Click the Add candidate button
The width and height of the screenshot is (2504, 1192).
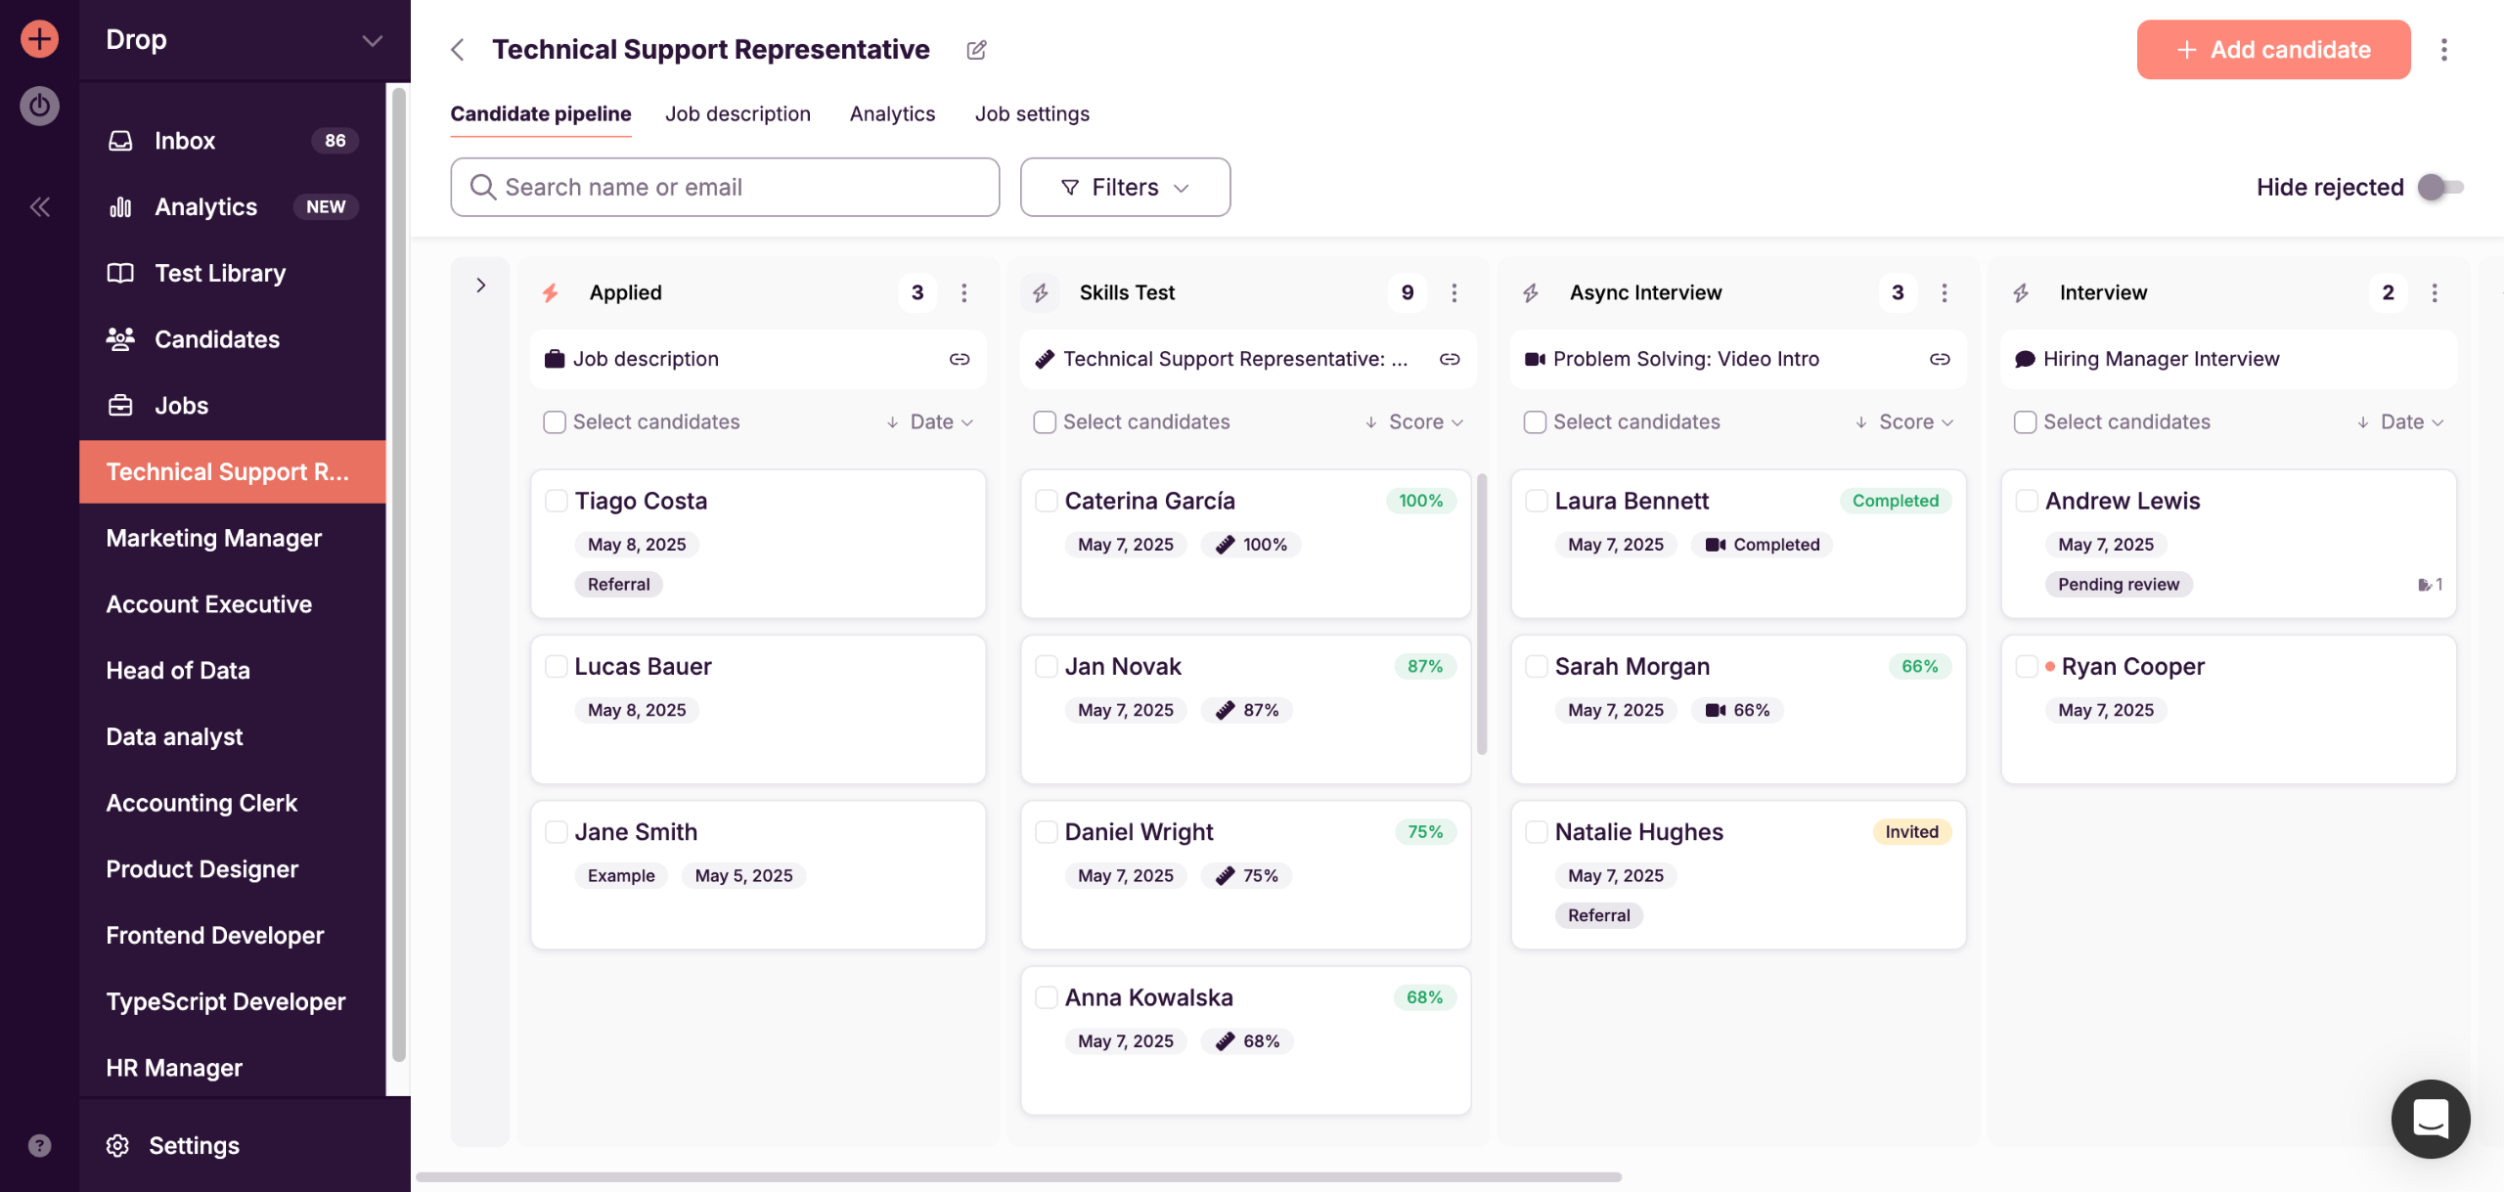click(2272, 50)
